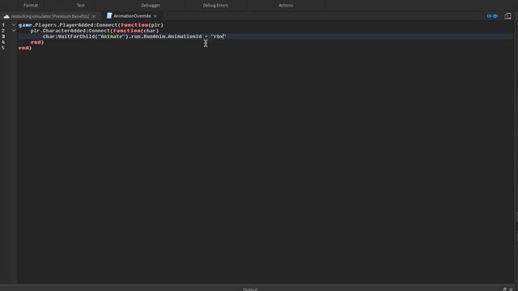This screenshot has width=518, height=291.
Task: Click the '(plr)' parameter on line 1
Action: (155, 25)
